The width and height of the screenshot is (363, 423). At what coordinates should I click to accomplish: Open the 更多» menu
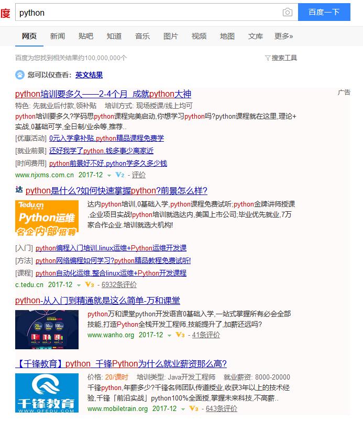[x=283, y=36]
